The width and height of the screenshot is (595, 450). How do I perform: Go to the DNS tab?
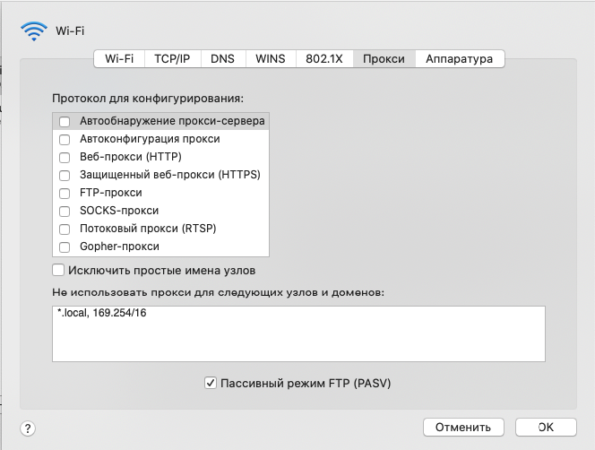(x=222, y=59)
